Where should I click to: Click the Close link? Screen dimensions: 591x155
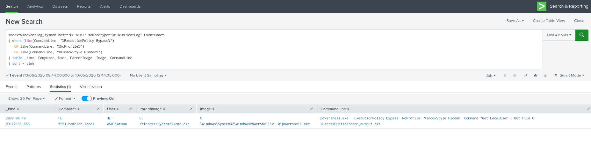point(579,21)
